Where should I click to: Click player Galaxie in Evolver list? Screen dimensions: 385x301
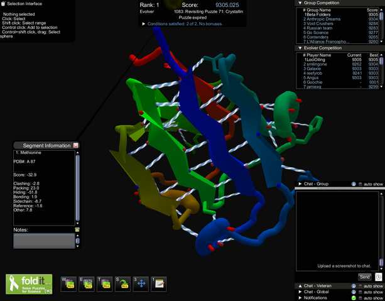[313, 68]
